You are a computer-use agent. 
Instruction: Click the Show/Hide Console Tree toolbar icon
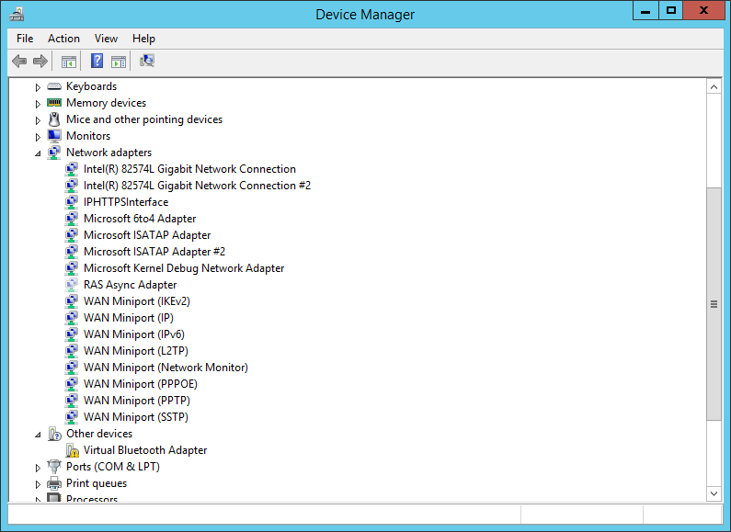(69, 61)
